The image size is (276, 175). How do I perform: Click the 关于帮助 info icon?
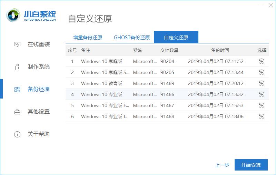click(17, 134)
